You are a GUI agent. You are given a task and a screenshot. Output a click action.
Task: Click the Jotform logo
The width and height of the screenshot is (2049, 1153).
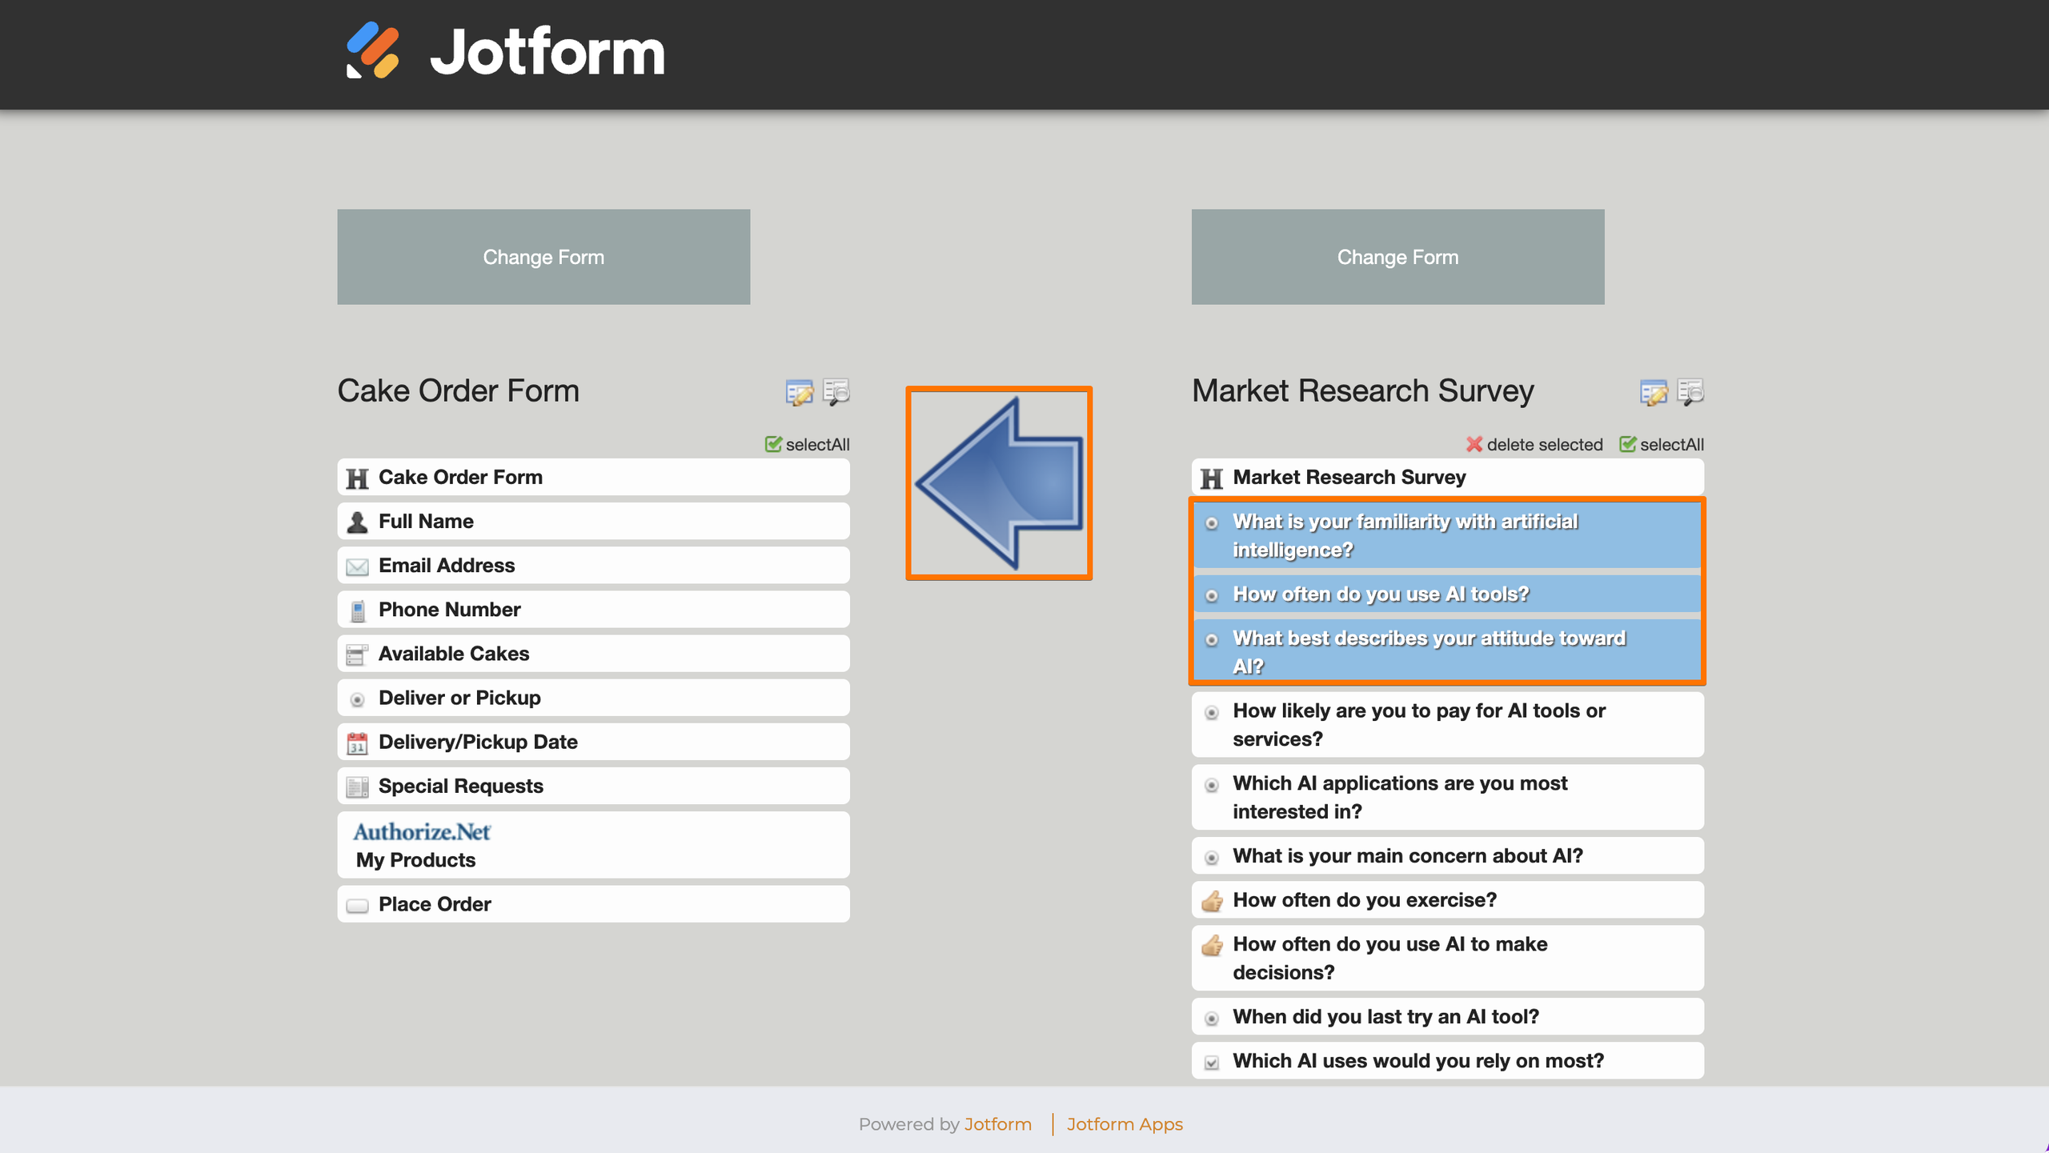pyautogui.click(x=505, y=51)
